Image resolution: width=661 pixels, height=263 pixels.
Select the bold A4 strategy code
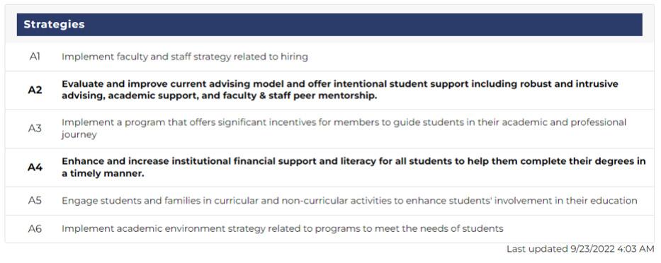click(35, 168)
